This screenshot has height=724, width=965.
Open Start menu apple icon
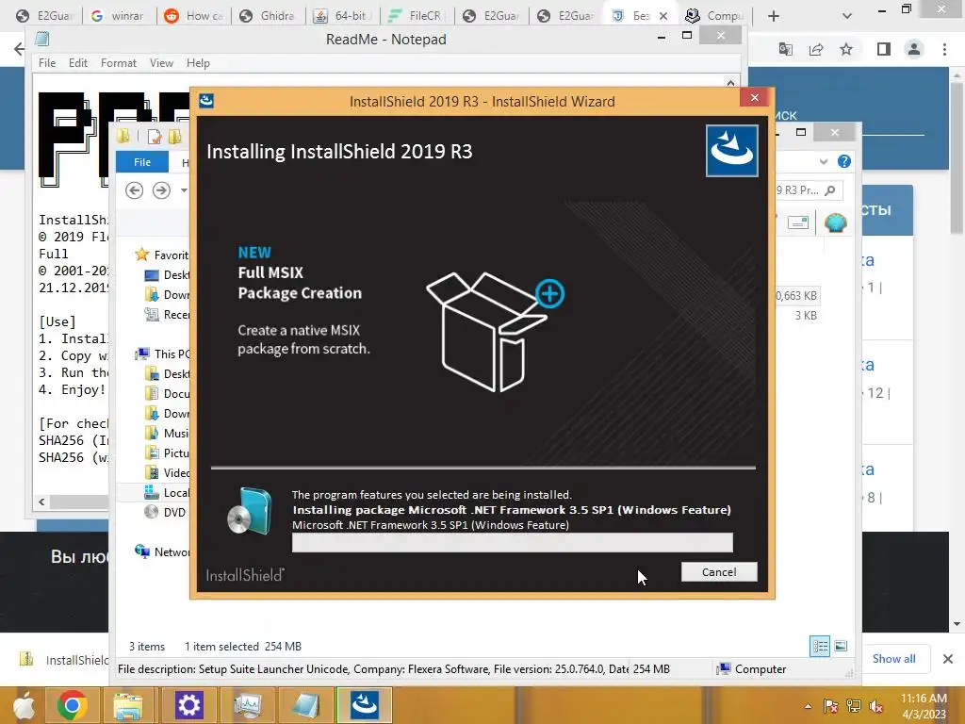click(24, 705)
